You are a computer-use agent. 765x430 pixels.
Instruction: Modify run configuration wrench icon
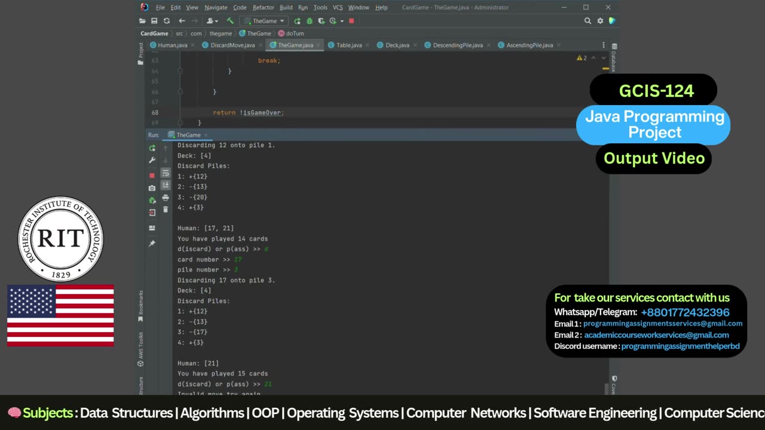(152, 161)
